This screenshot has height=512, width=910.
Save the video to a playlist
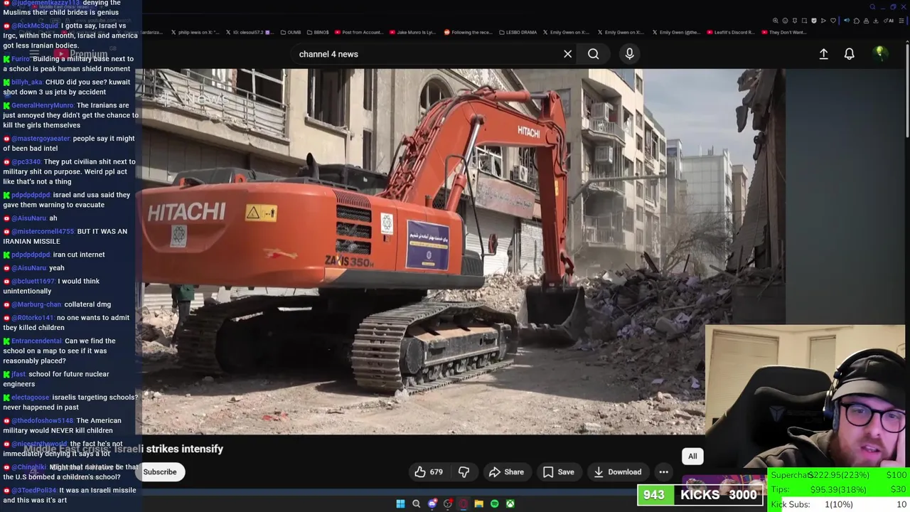[x=558, y=471]
